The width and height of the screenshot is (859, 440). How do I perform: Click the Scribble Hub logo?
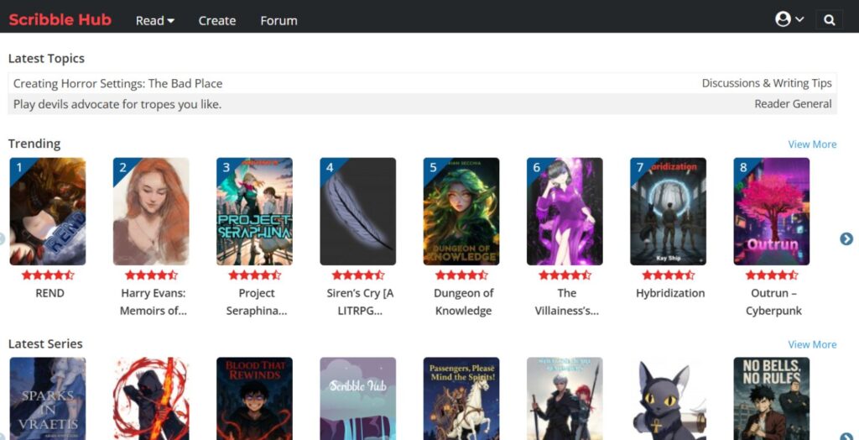[60, 19]
